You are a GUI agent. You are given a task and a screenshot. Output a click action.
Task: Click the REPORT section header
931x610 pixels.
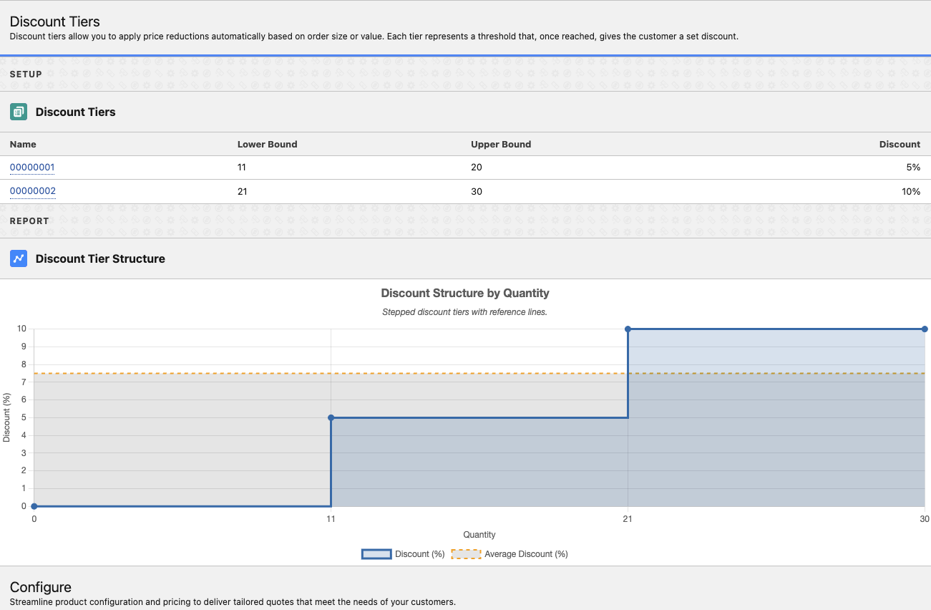pyautogui.click(x=29, y=221)
